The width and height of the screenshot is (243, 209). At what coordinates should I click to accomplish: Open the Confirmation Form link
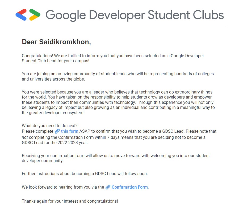[129, 187]
